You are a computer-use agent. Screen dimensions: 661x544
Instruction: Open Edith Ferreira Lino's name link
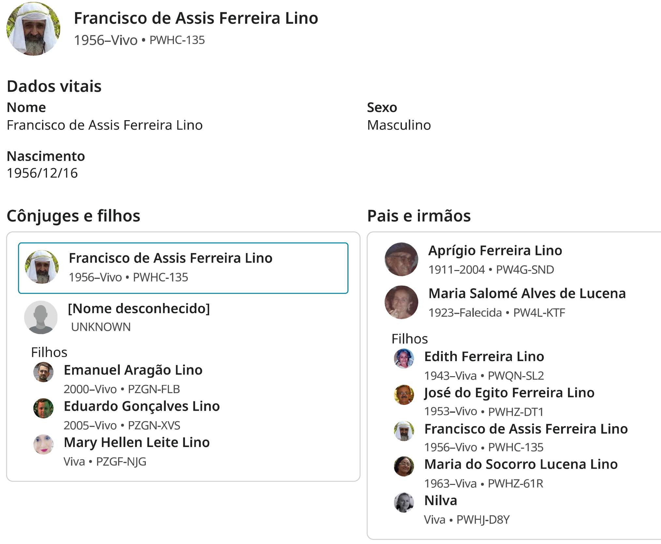tap(484, 357)
